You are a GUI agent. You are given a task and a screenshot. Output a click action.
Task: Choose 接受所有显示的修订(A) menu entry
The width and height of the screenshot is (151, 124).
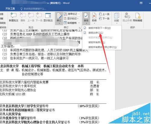(100, 38)
